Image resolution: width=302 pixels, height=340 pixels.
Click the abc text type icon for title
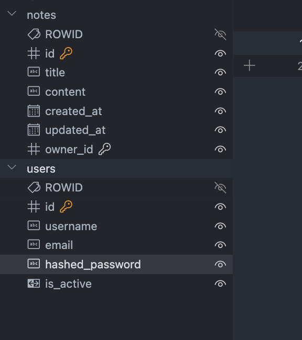click(x=34, y=72)
